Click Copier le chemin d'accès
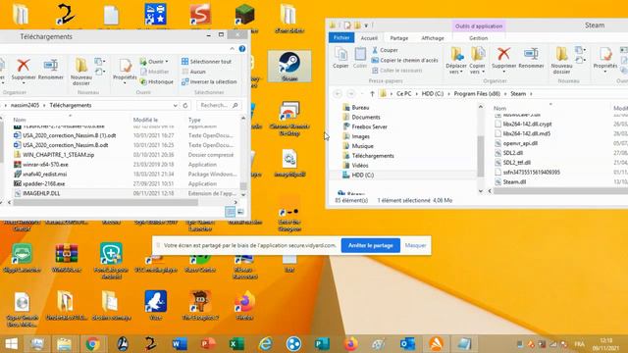Screen dimensions: 628x353 pyautogui.click(x=404, y=60)
